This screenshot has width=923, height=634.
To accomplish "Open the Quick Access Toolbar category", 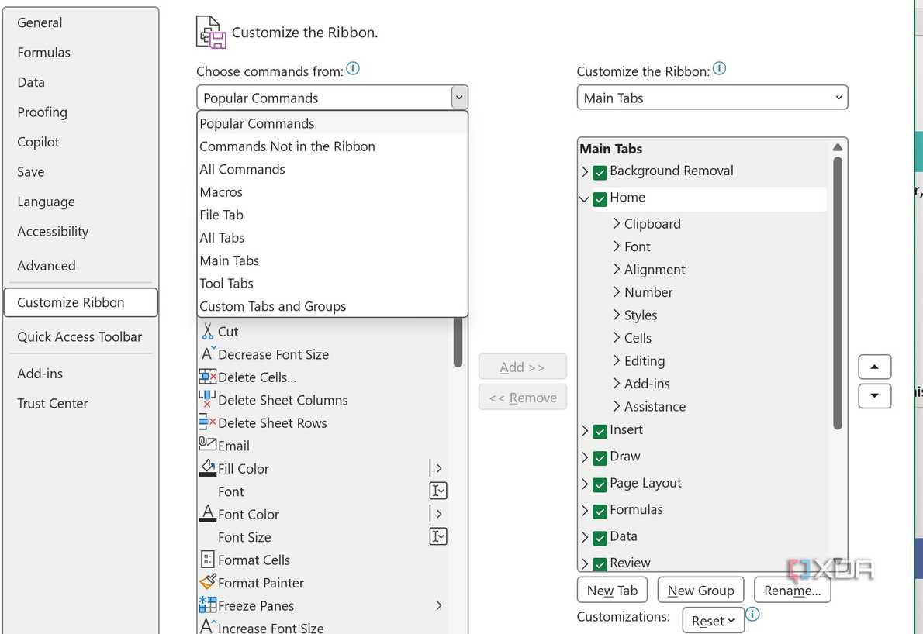I will 79,337.
